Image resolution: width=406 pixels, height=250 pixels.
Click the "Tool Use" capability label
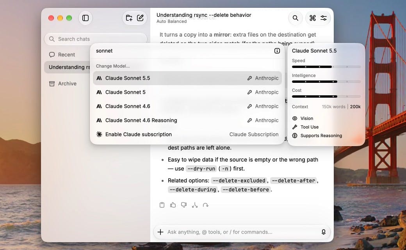pos(310,127)
